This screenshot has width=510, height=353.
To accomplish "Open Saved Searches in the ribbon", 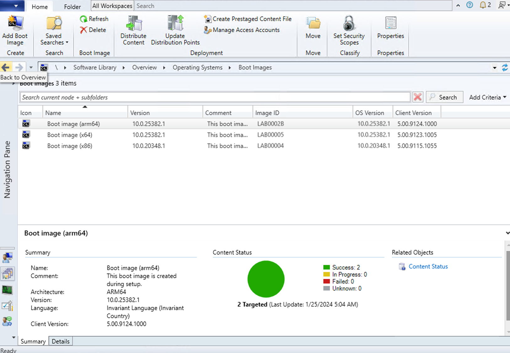I will coord(53,30).
